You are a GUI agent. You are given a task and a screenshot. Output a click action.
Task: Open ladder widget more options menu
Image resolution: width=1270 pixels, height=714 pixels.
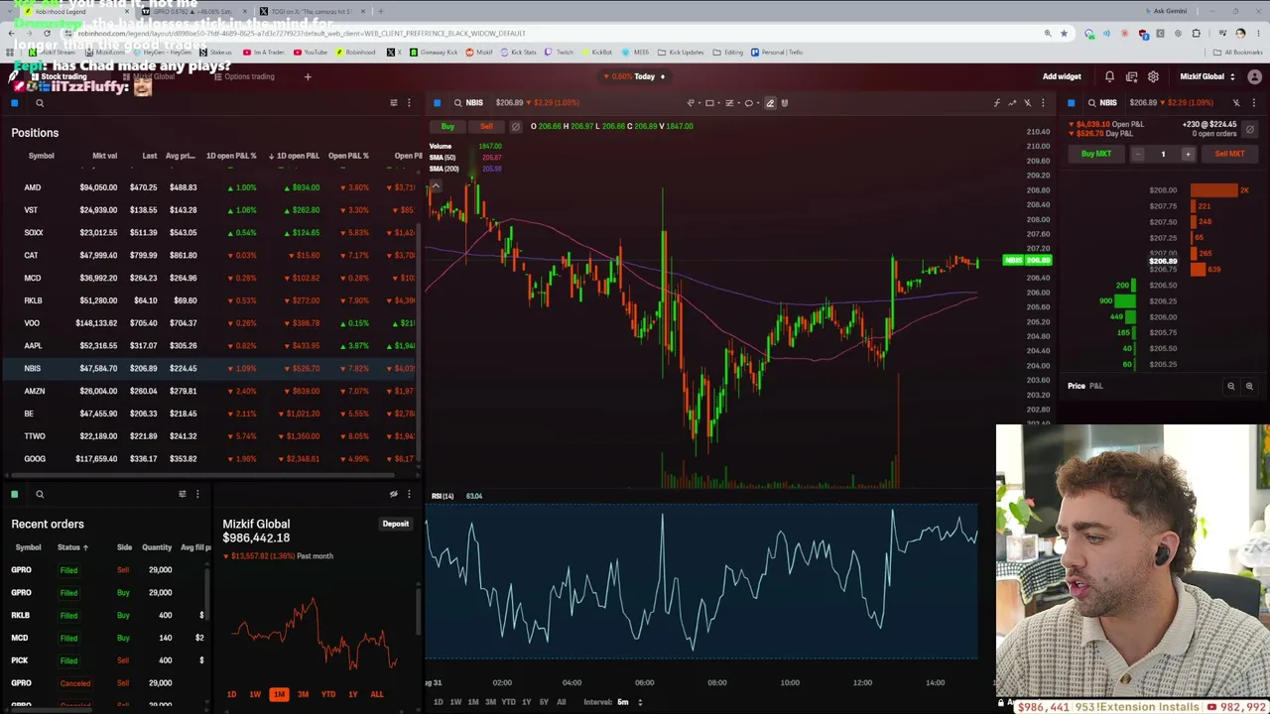[1253, 103]
